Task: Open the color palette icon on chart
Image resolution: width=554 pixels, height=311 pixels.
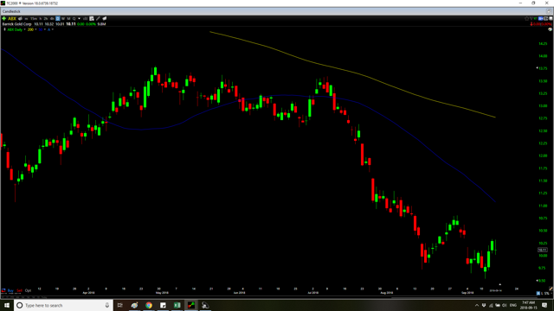Action: click(550, 29)
